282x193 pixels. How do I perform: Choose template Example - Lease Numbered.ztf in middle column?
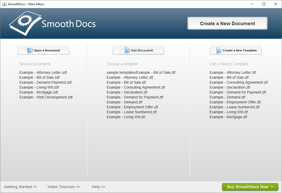132,112
